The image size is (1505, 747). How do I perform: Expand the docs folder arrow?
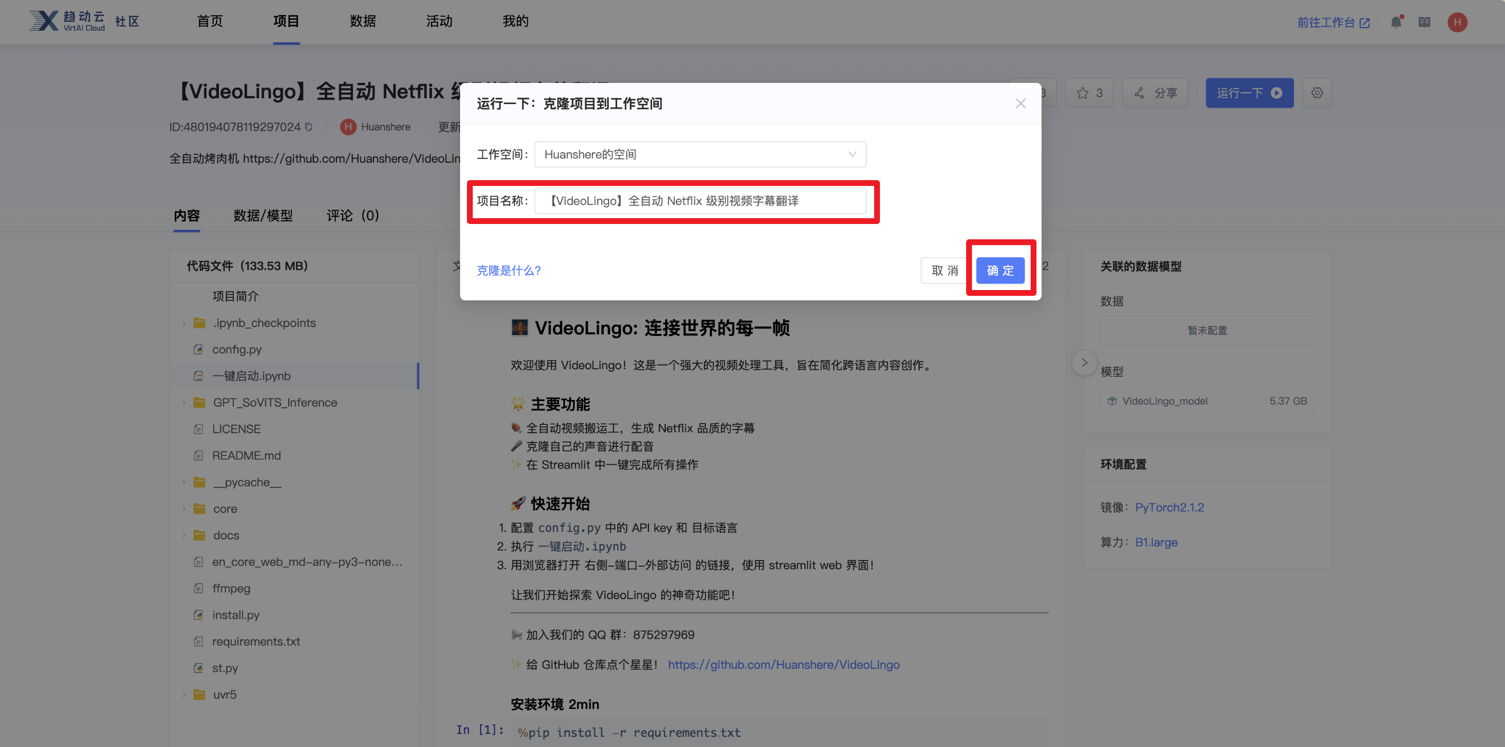point(183,535)
